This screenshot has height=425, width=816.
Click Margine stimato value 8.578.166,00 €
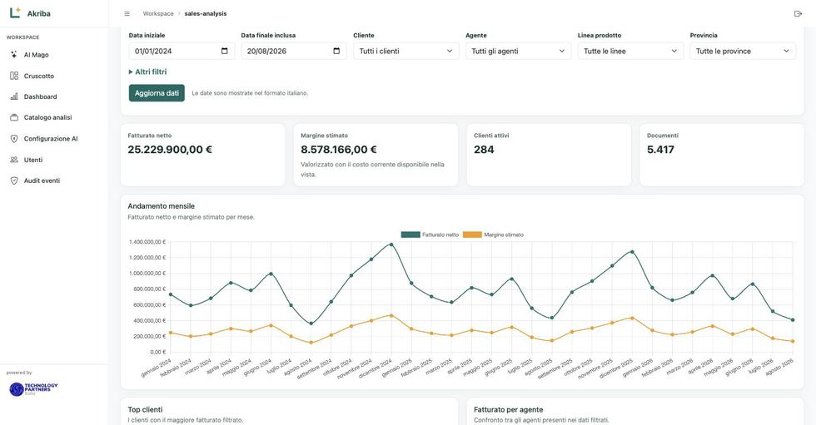coord(339,150)
